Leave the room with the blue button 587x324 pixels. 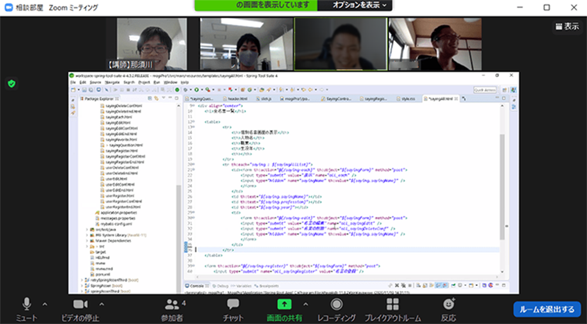[x=547, y=309]
